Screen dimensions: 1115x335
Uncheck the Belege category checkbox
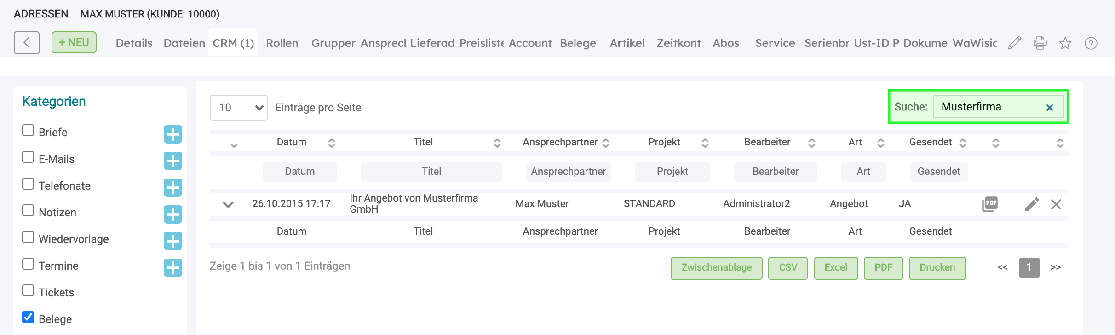[x=28, y=318]
